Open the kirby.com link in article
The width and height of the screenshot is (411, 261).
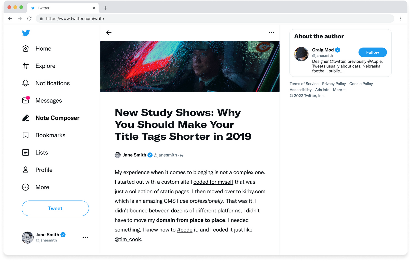254,192
